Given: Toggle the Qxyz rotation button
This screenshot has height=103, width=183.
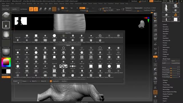Looking at the screenshot, I should pos(155,57).
